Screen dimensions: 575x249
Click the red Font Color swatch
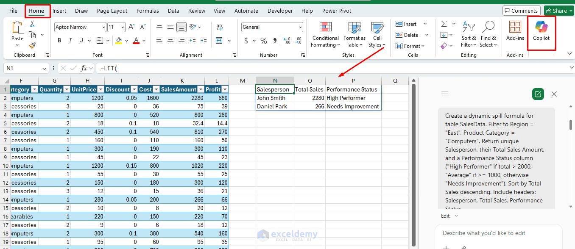point(136,41)
